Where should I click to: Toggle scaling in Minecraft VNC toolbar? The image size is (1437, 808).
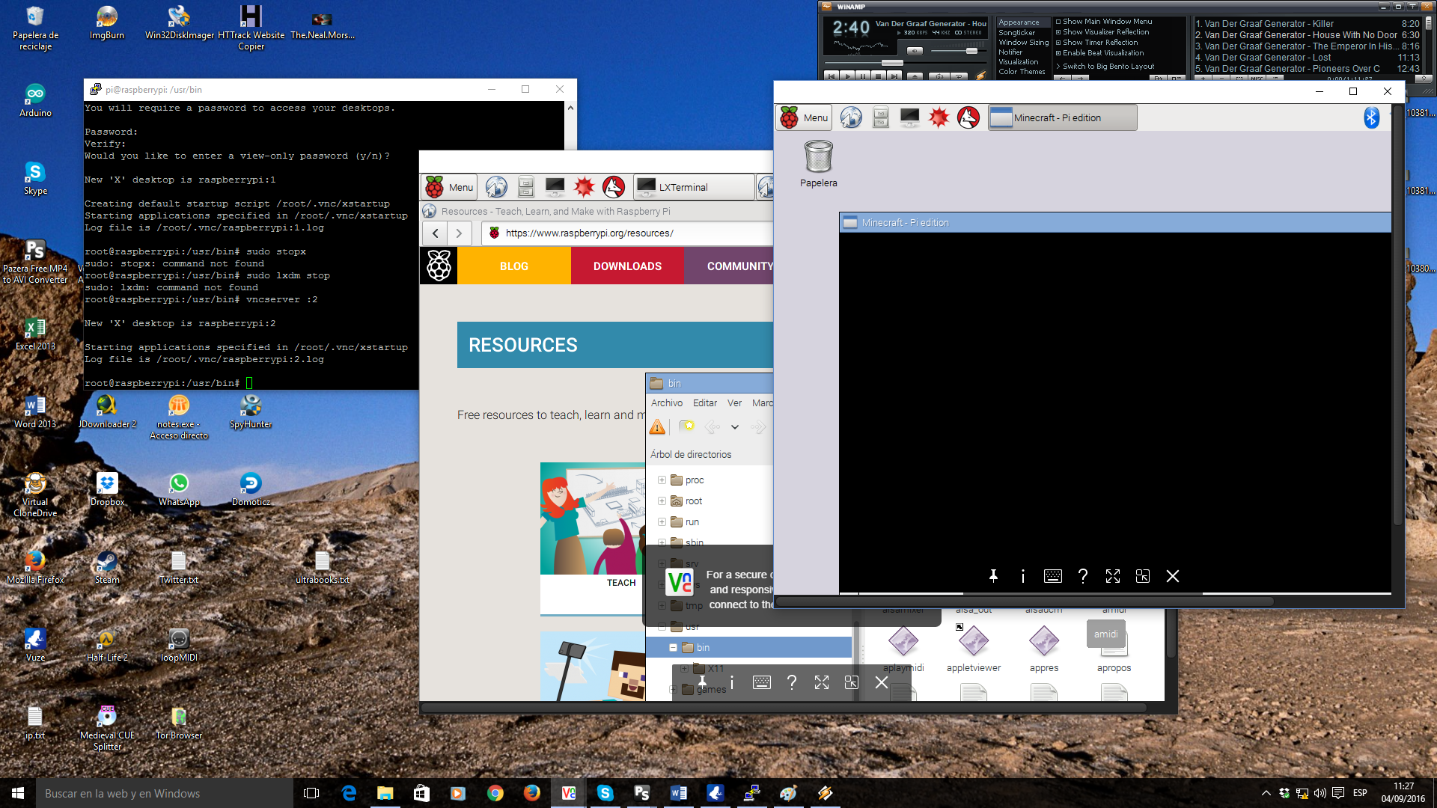pos(1143,576)
